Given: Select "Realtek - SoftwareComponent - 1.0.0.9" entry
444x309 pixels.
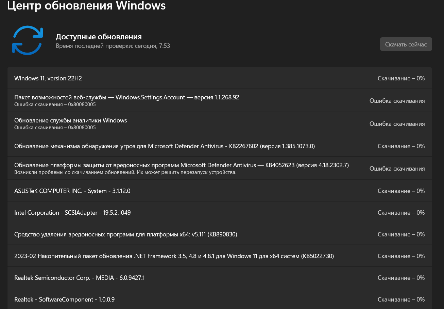Looking at the screenshot, I should pos(220,299).
